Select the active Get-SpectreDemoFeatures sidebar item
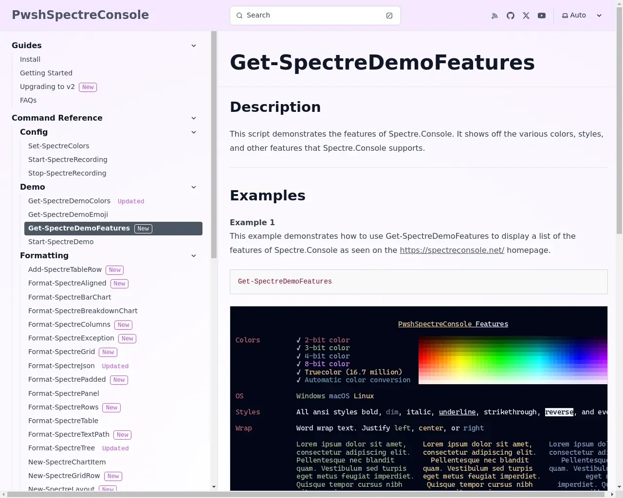 [113, 229]
